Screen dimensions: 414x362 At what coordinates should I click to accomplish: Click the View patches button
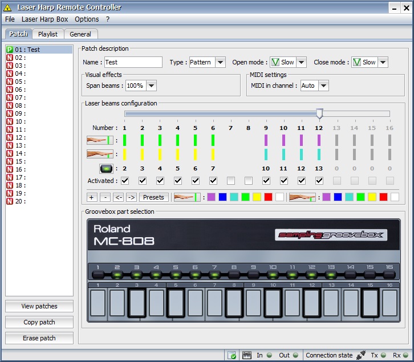click(39, 306)
